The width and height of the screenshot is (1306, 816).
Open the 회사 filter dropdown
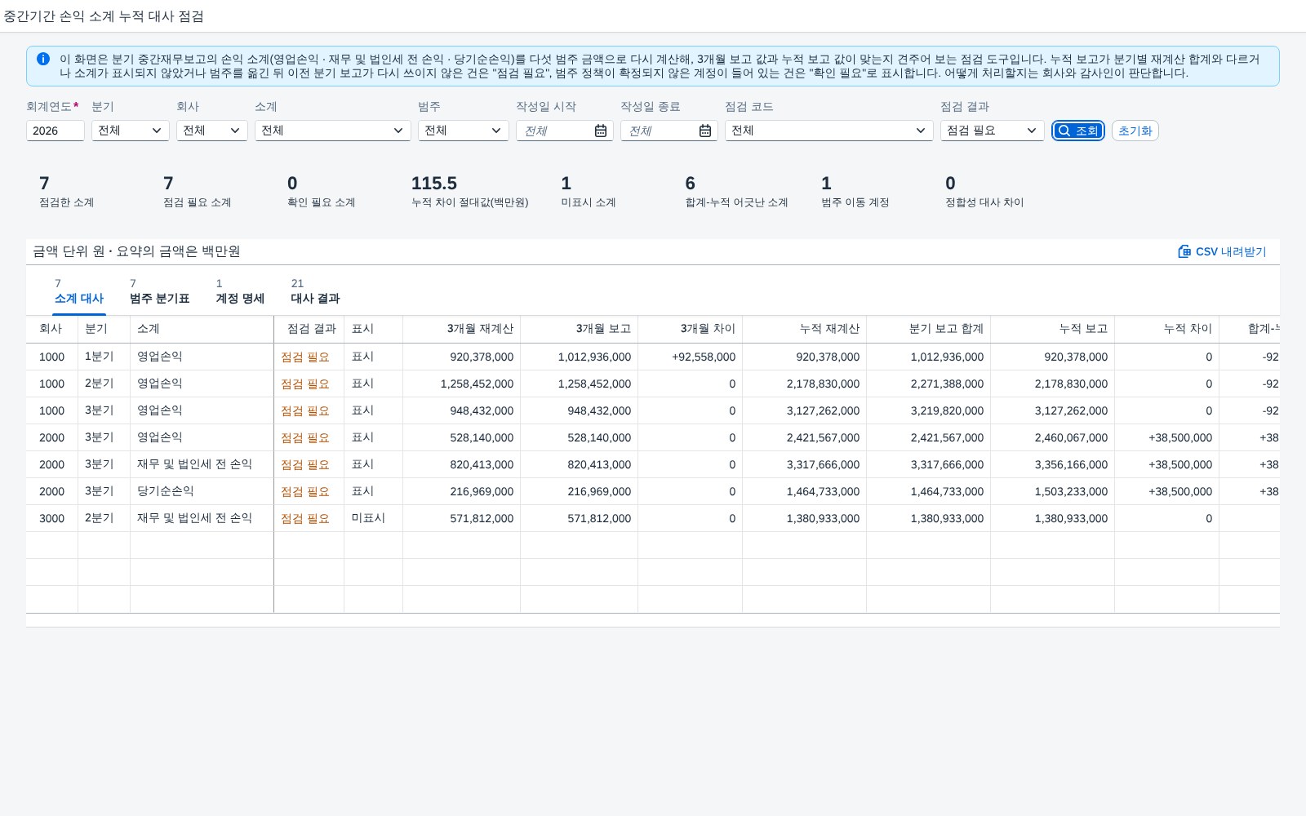tap(212, 131)
